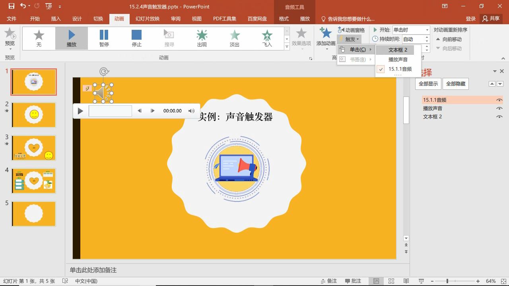Click the audio player volume icon
Image resolution: width=509 pixels, height=286 pixels.
191,111
